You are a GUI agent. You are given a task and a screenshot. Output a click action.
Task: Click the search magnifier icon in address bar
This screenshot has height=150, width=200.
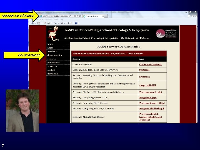[x=70, y=16]
